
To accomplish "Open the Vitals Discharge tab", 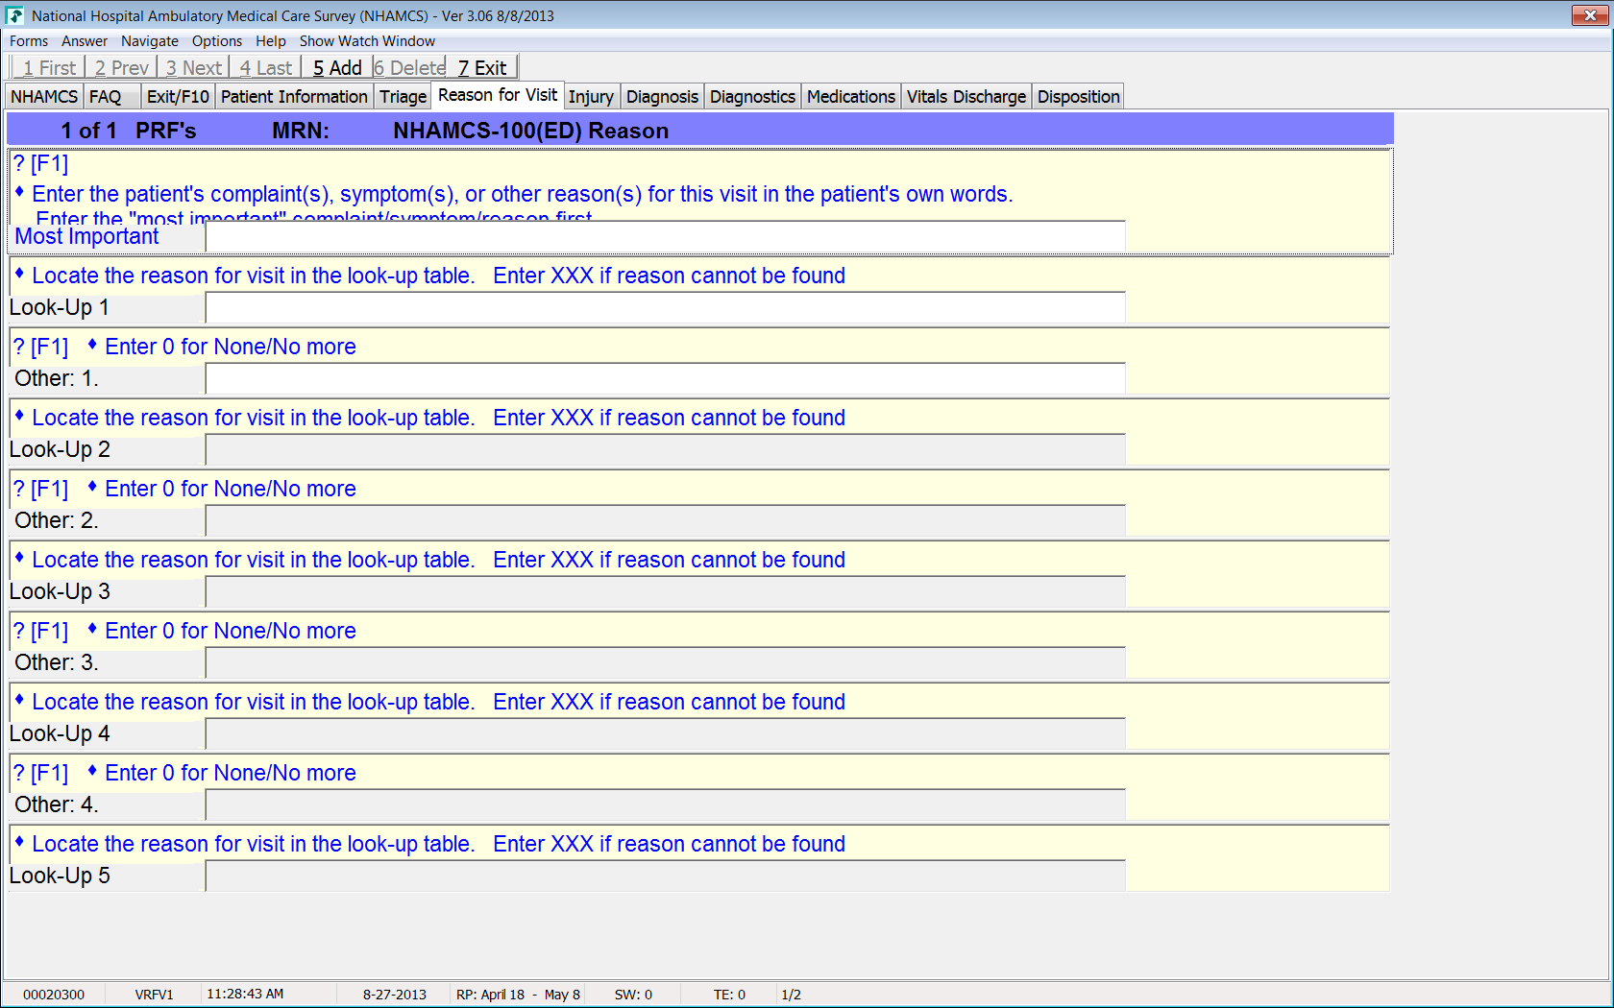I will pyautogui.click(x=966, y=97).
